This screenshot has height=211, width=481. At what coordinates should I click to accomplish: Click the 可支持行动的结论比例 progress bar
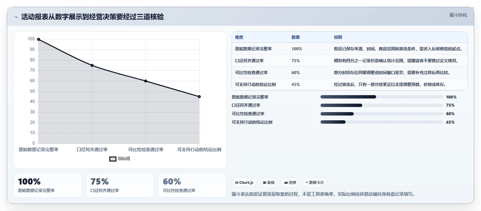pyautogui.click(x=382, y=122)
